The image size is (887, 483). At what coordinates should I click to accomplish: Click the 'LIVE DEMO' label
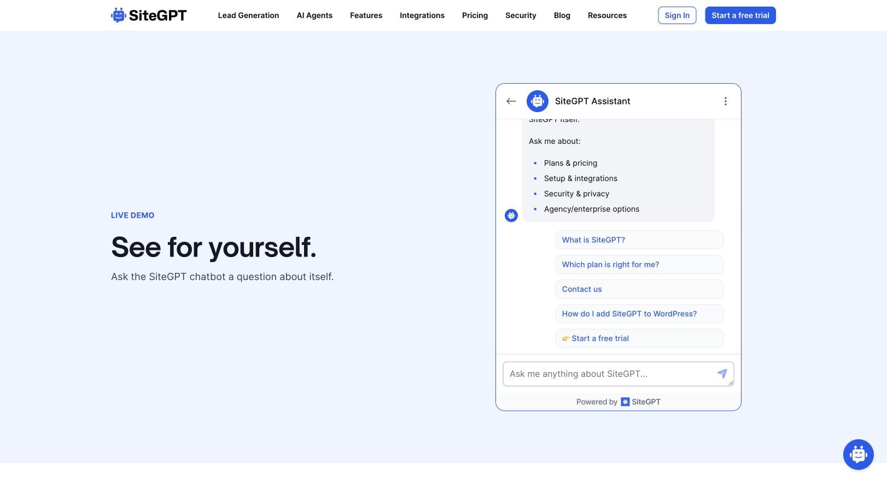click(132, 216)
